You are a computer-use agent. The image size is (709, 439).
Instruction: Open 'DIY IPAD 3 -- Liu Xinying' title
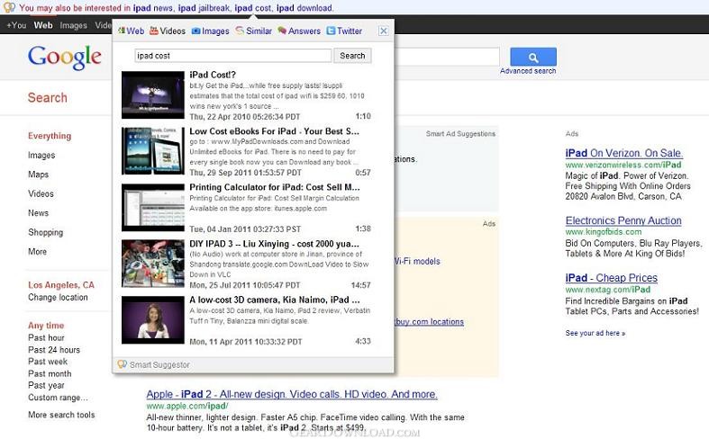(274, 244)
